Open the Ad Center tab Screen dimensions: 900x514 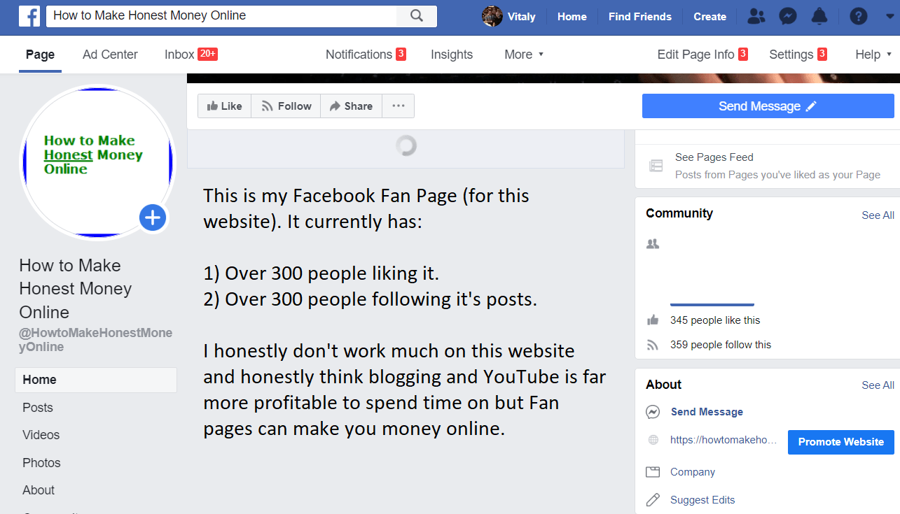(110, 55)
